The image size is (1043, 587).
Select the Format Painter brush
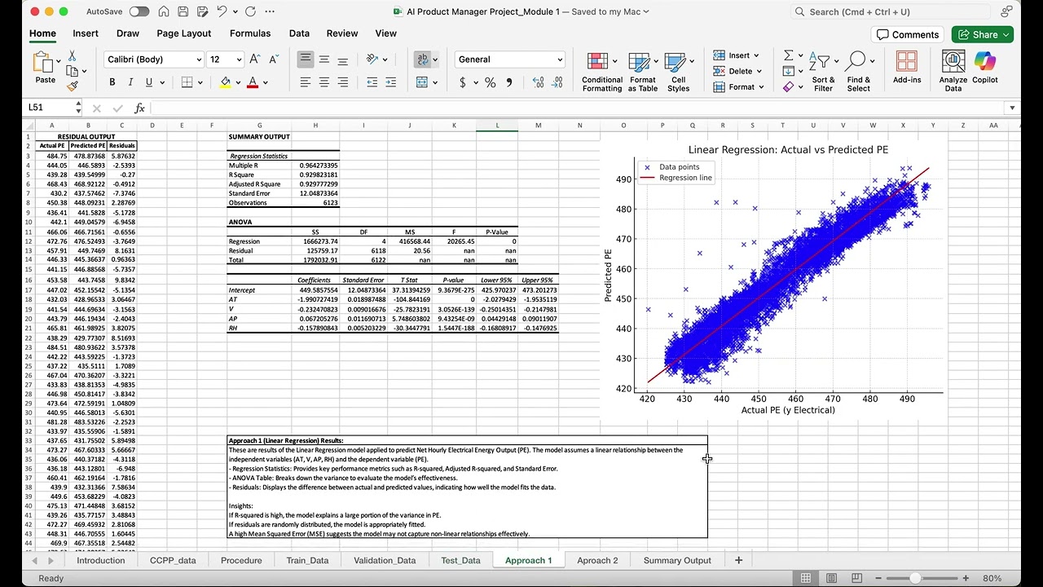(x=73, y=86)
